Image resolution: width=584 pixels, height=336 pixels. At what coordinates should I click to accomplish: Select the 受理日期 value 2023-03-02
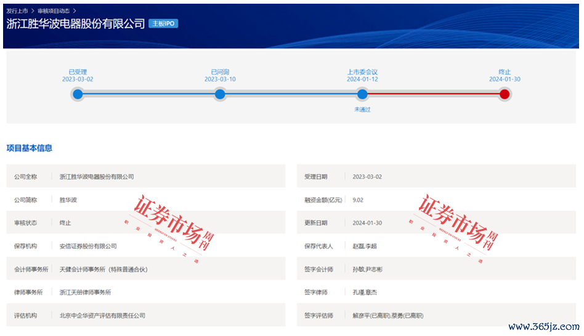(x=367, y=177)
